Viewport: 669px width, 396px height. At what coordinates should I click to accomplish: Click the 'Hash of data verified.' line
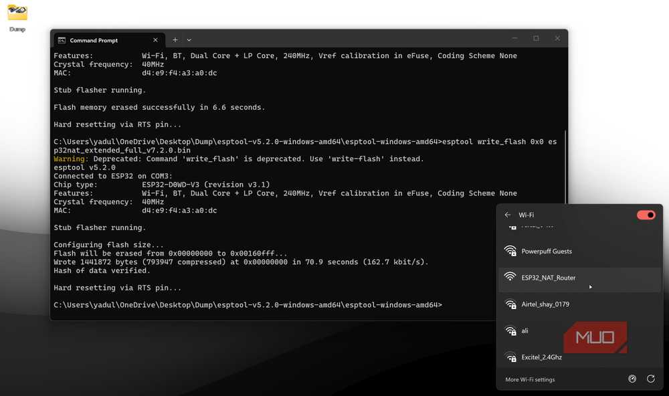coord(102,270)
